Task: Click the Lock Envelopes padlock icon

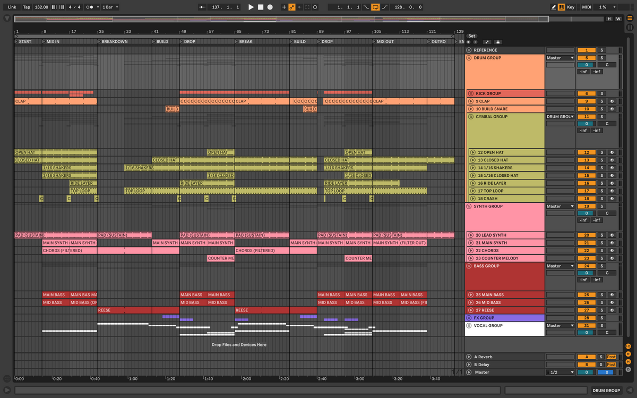Action: [x=497, y=42]
